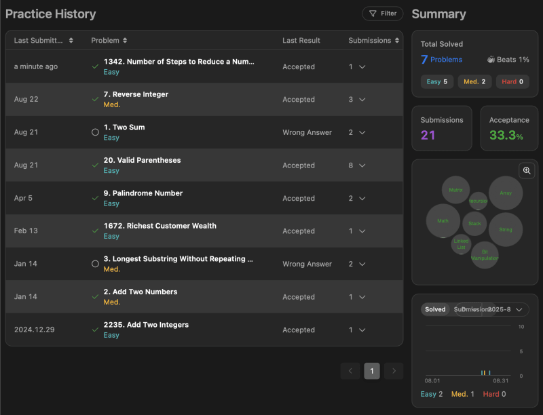Select the Array topic bubble
543x415 pixels.
[506, 193]
